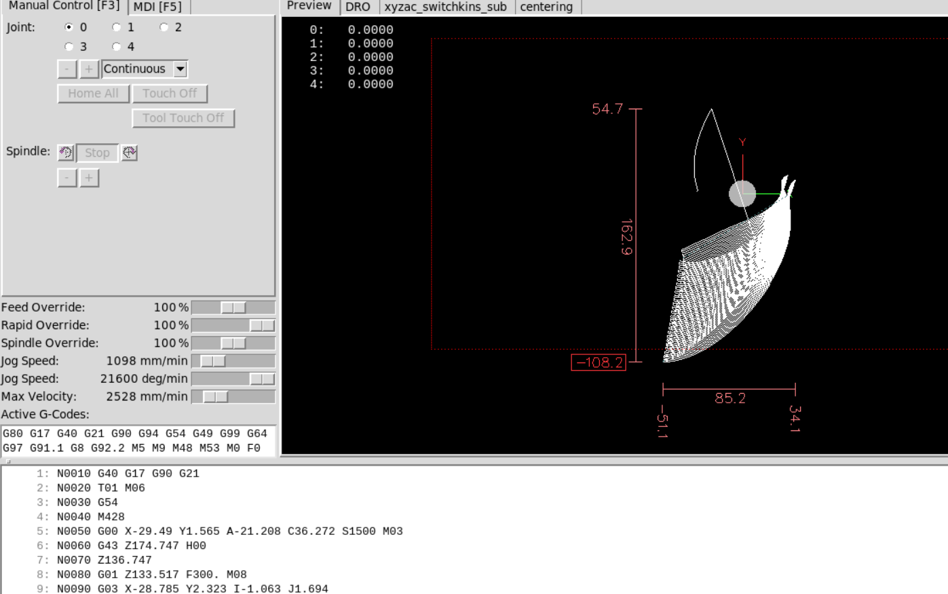This screenshot has width=948, height=594.
Task: Start the spindle clockwise
Action: 129,153
